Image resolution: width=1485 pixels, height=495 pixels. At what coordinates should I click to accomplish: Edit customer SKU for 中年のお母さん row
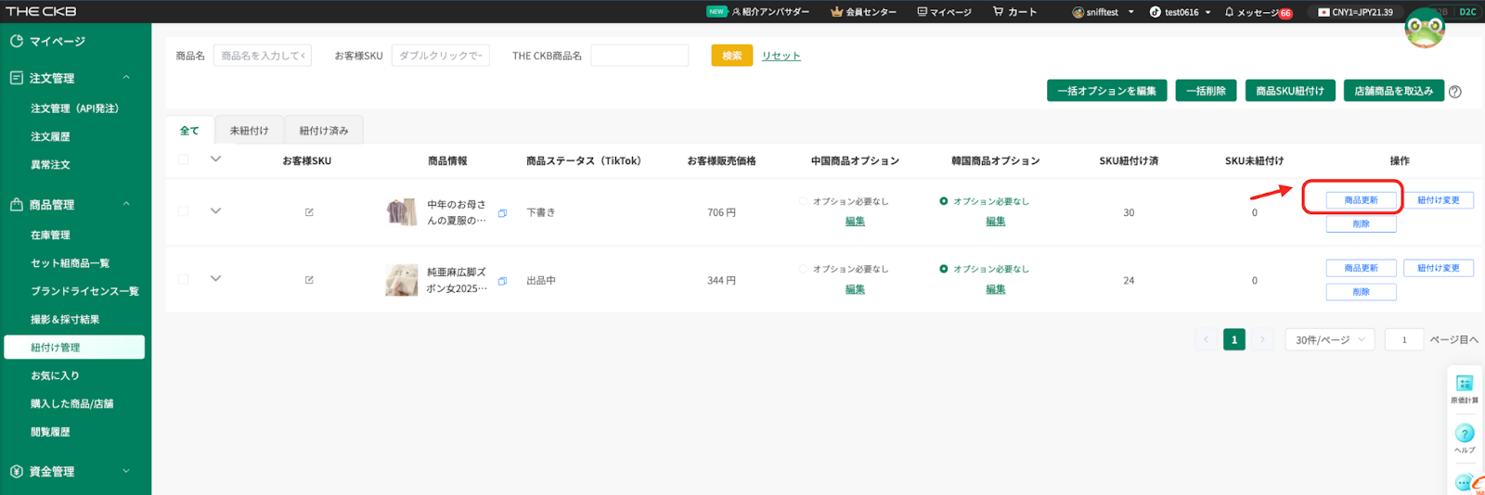point(309,212)
